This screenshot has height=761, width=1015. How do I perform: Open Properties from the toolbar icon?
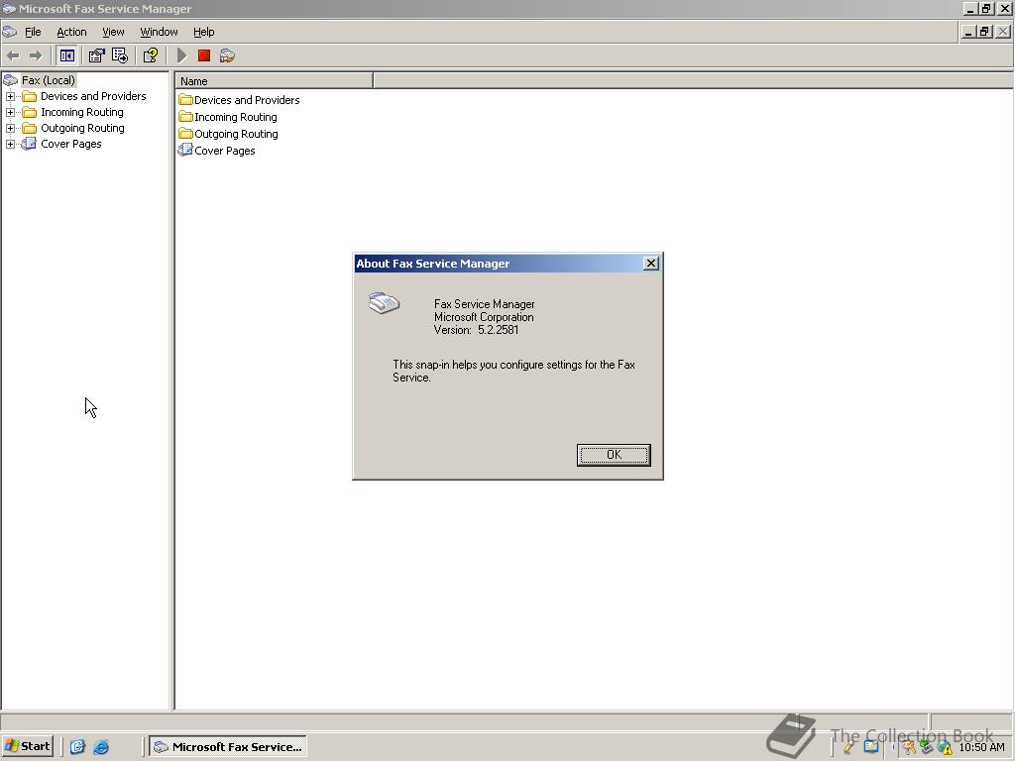pyautogui.click(x=96, y=56)
